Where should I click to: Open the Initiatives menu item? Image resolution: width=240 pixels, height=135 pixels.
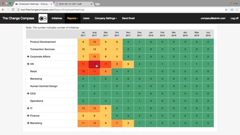click(57, 18)
